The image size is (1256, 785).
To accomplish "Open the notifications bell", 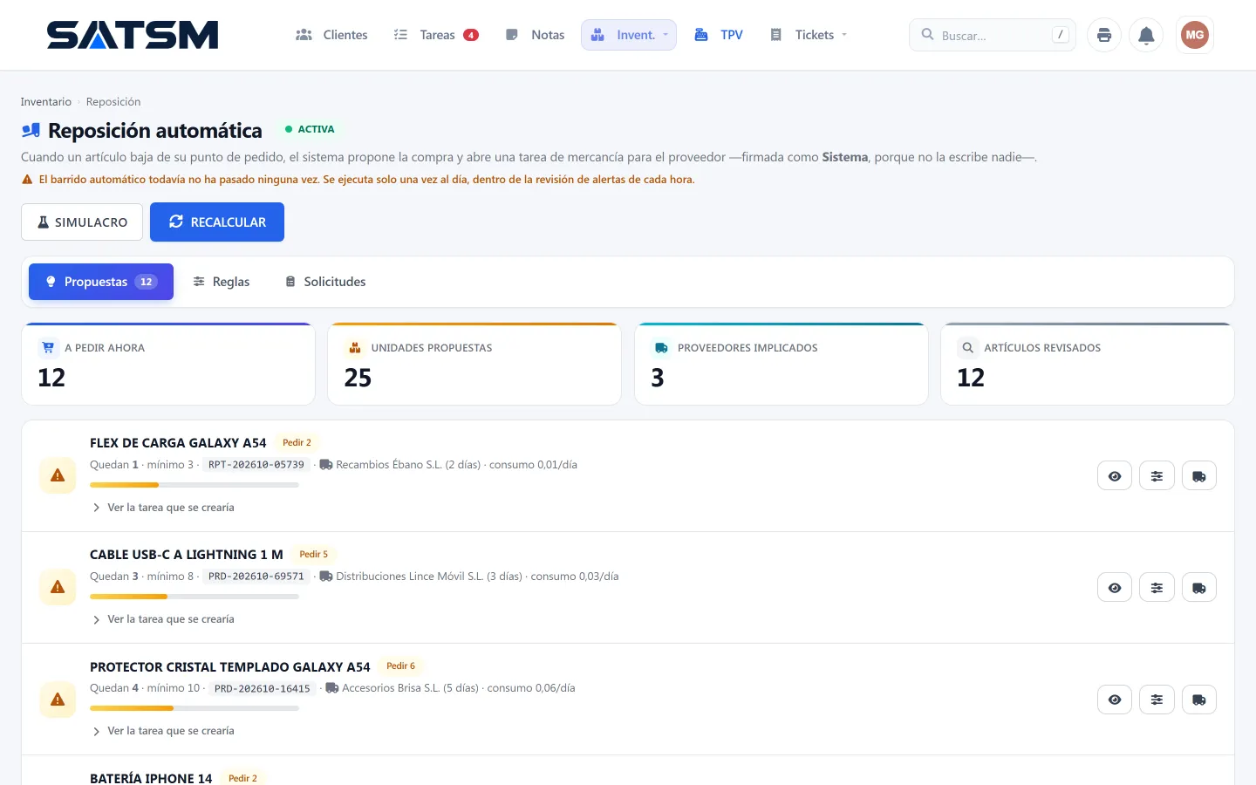I will (x=1146, y=35).
